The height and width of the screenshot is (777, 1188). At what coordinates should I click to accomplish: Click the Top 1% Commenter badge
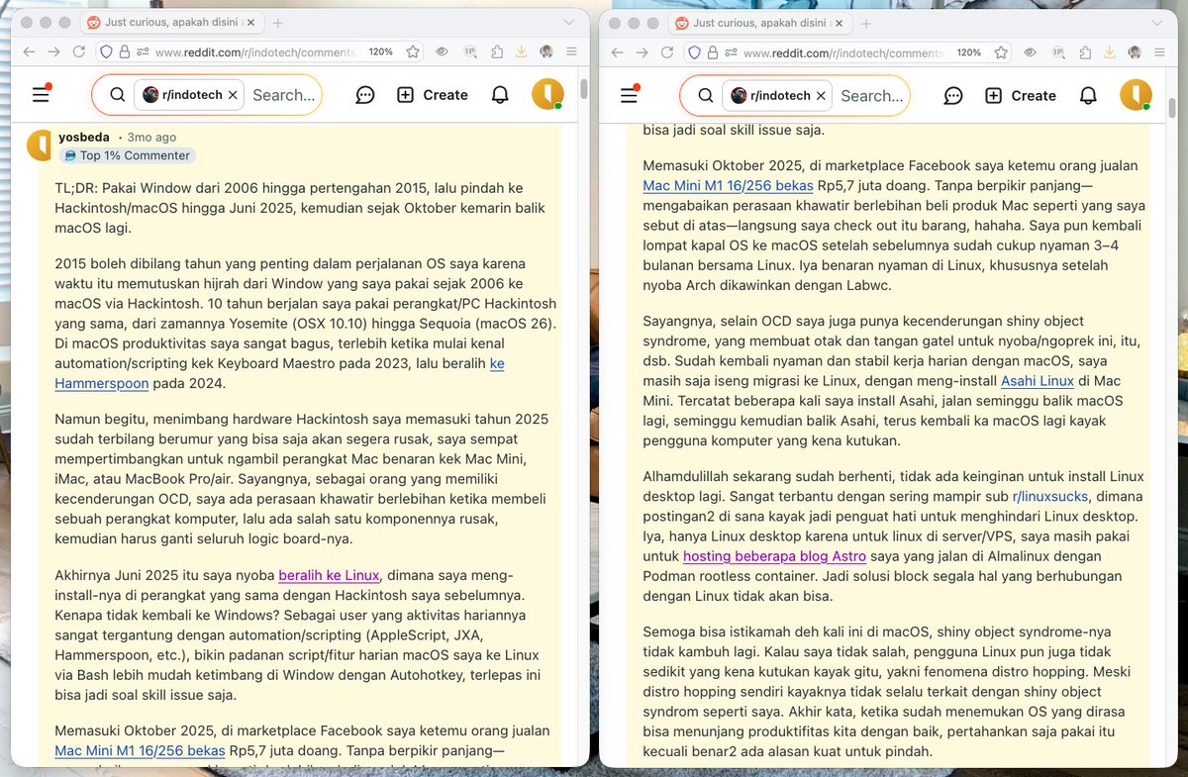127,155
